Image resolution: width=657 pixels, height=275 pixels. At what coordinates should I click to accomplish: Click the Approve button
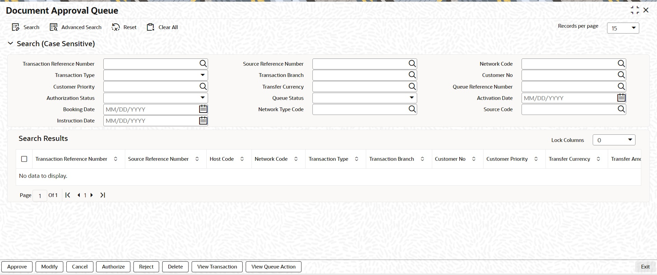coord(17,267)
